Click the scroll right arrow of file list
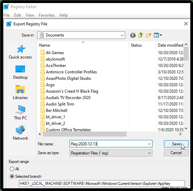This screenshot has width=193, height=191. [x=181, y=134]
